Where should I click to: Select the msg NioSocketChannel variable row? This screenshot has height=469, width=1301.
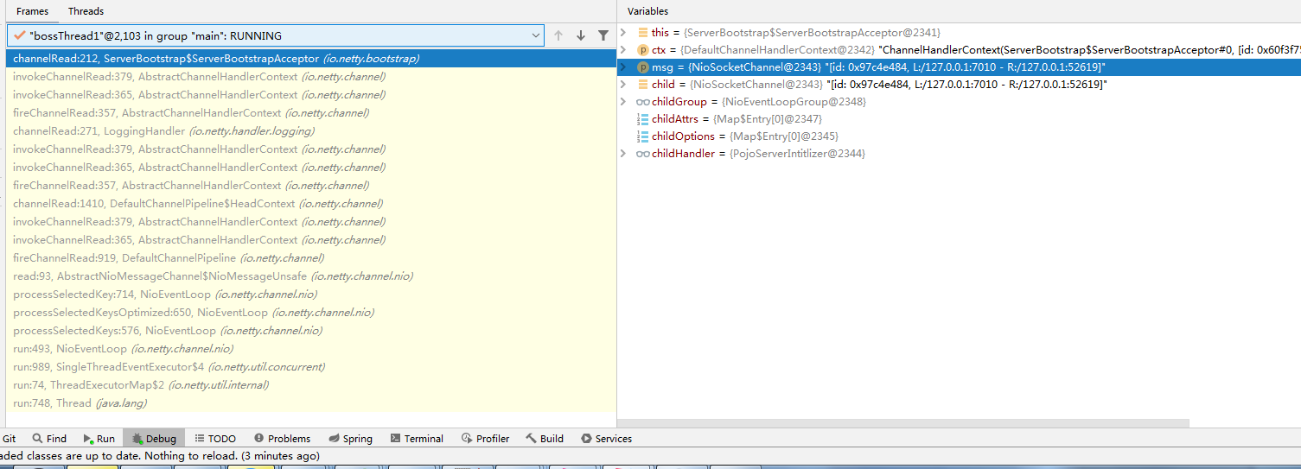click(x=959, y=67)
